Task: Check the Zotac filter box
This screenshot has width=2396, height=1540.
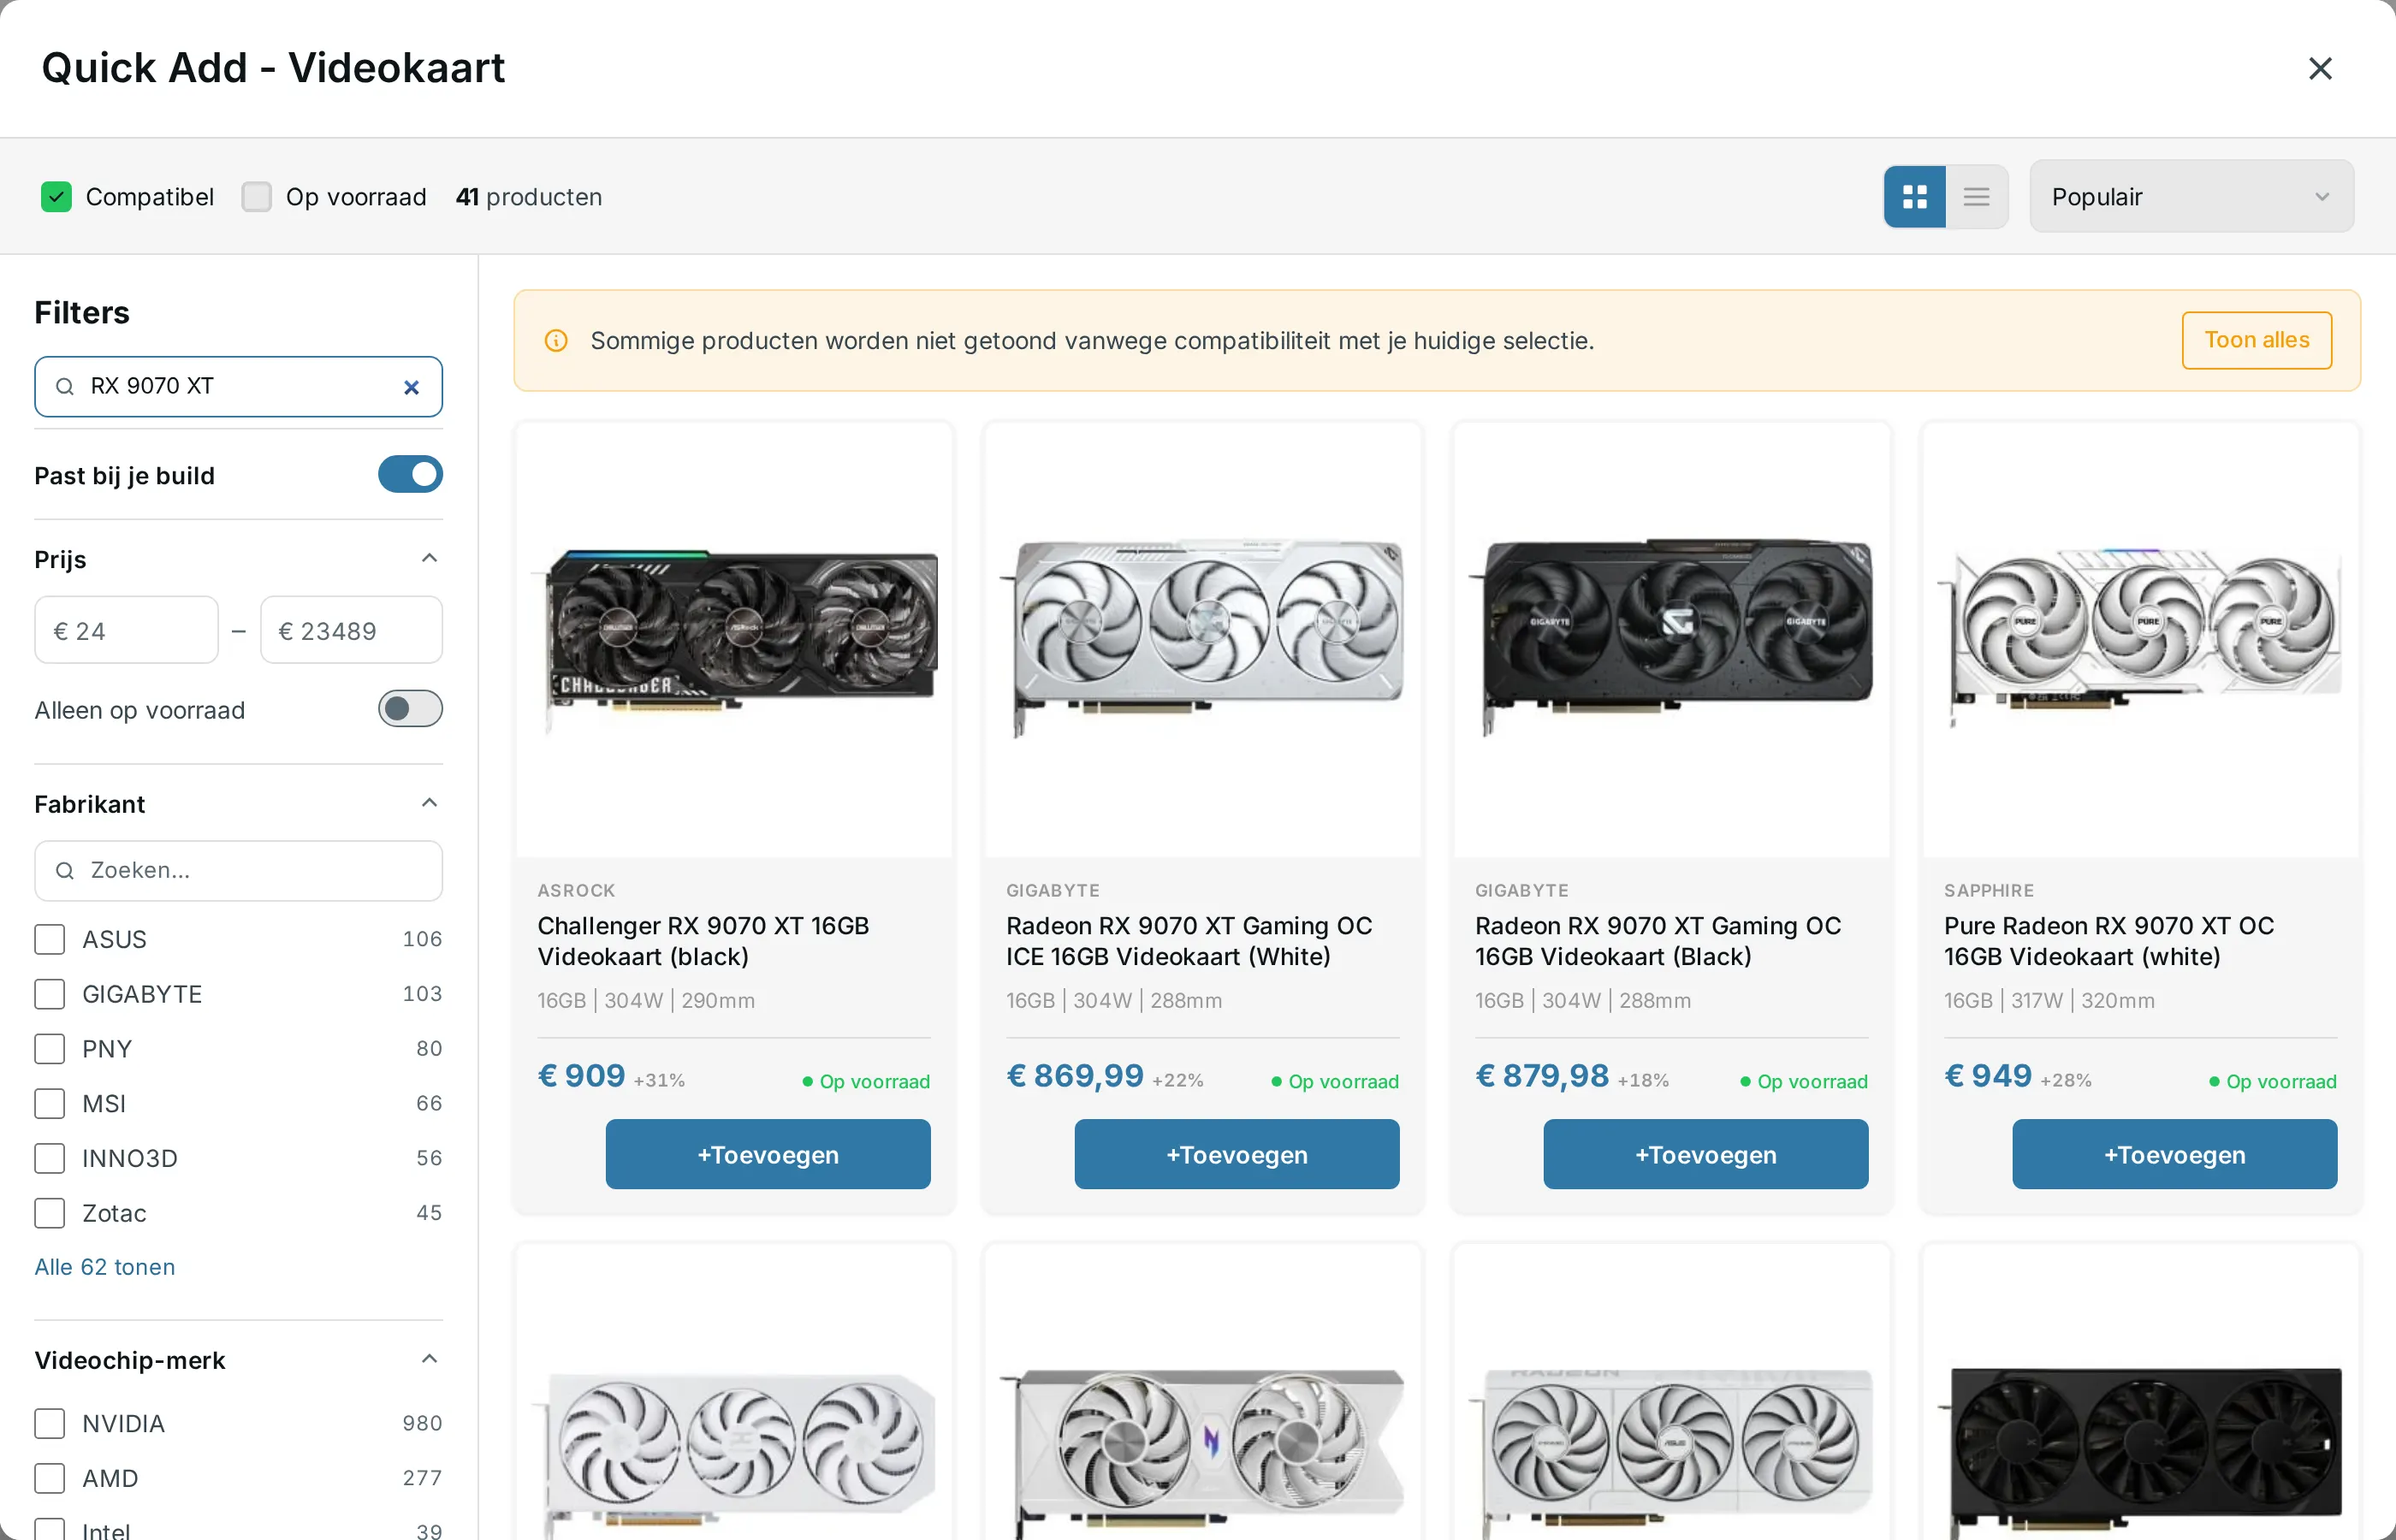Action: 50,1213
